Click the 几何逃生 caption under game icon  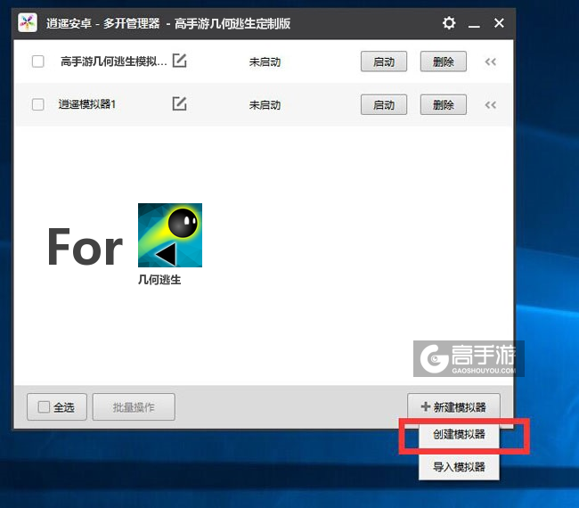159,280
